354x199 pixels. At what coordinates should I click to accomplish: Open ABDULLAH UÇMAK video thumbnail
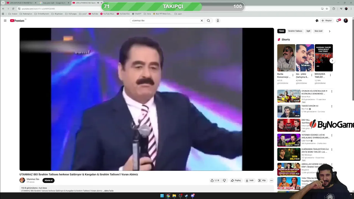[289, 169]
